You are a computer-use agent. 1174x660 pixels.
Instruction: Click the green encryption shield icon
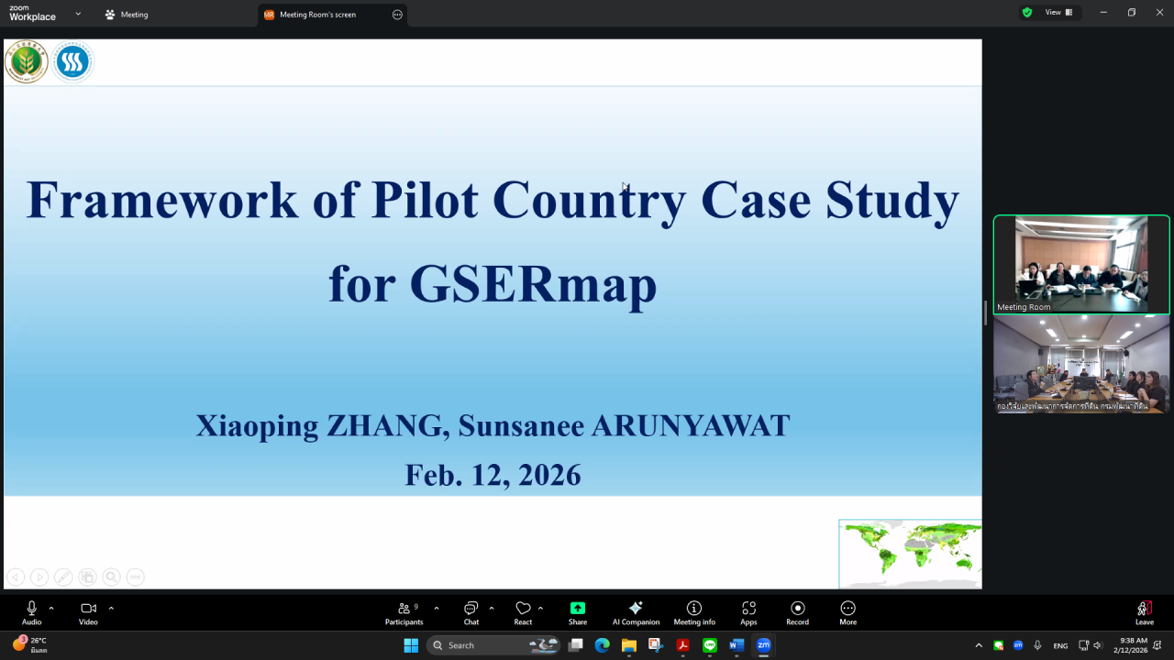(x=1026, y=13)
